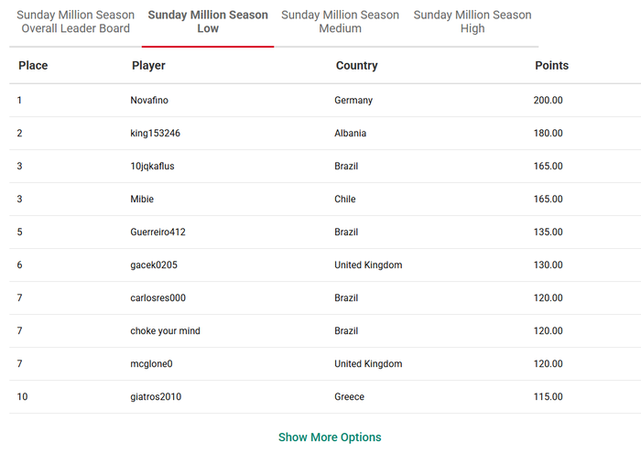Click the Points column header
The width and height of the screenshot is (641, 453).
[551, 66]
